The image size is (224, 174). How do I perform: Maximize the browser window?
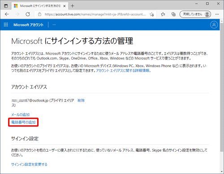click(x=207, y=4)
